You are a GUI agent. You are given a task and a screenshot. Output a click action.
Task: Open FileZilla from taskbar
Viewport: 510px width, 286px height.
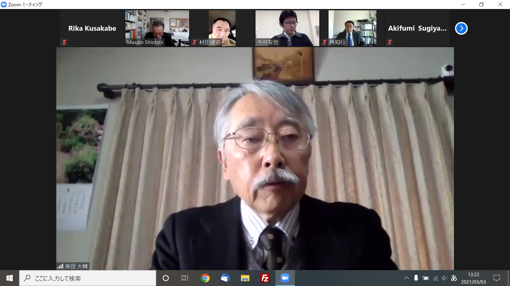coord(265,278)
